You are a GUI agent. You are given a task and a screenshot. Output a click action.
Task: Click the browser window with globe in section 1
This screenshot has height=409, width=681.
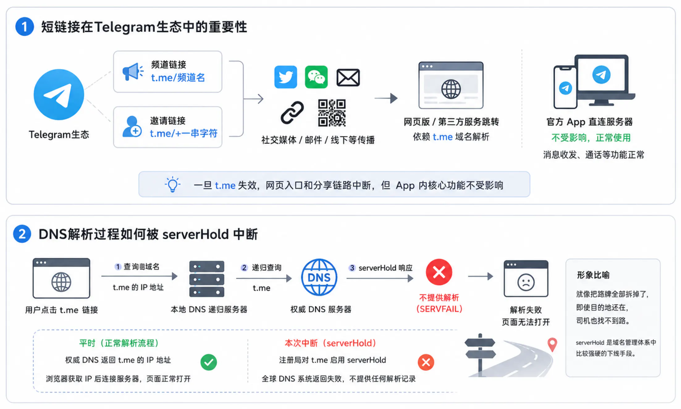click(x=451, y=85)
